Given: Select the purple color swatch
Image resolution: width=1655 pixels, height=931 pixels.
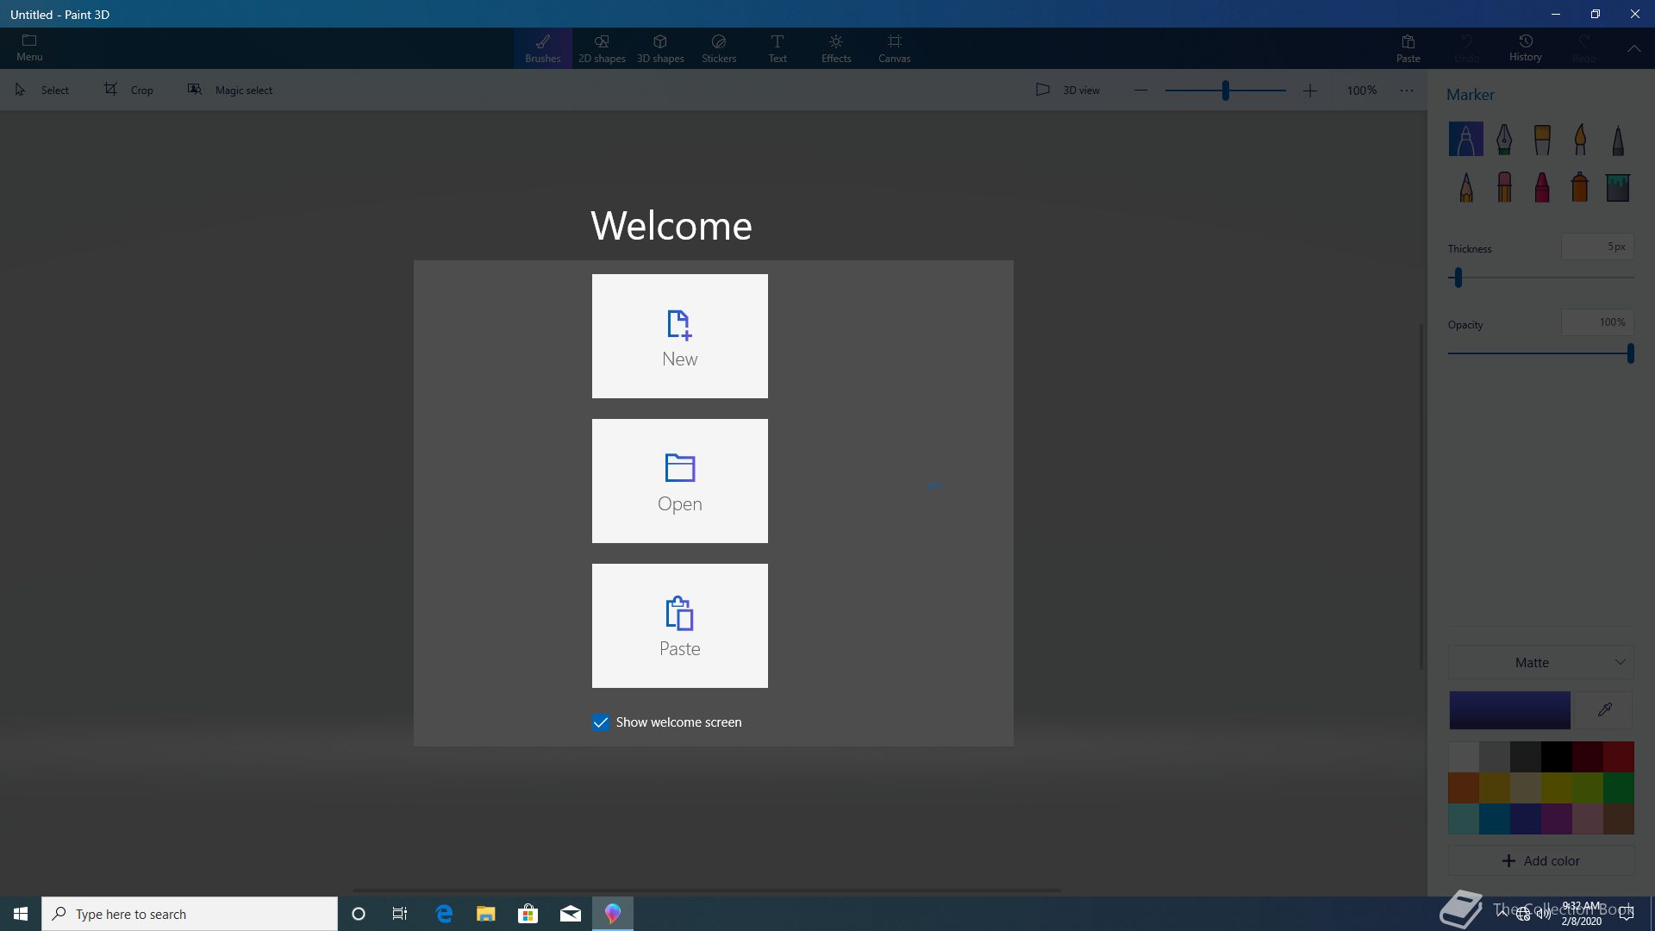Looking at the screenshot, I should [x=1557, y=819].
